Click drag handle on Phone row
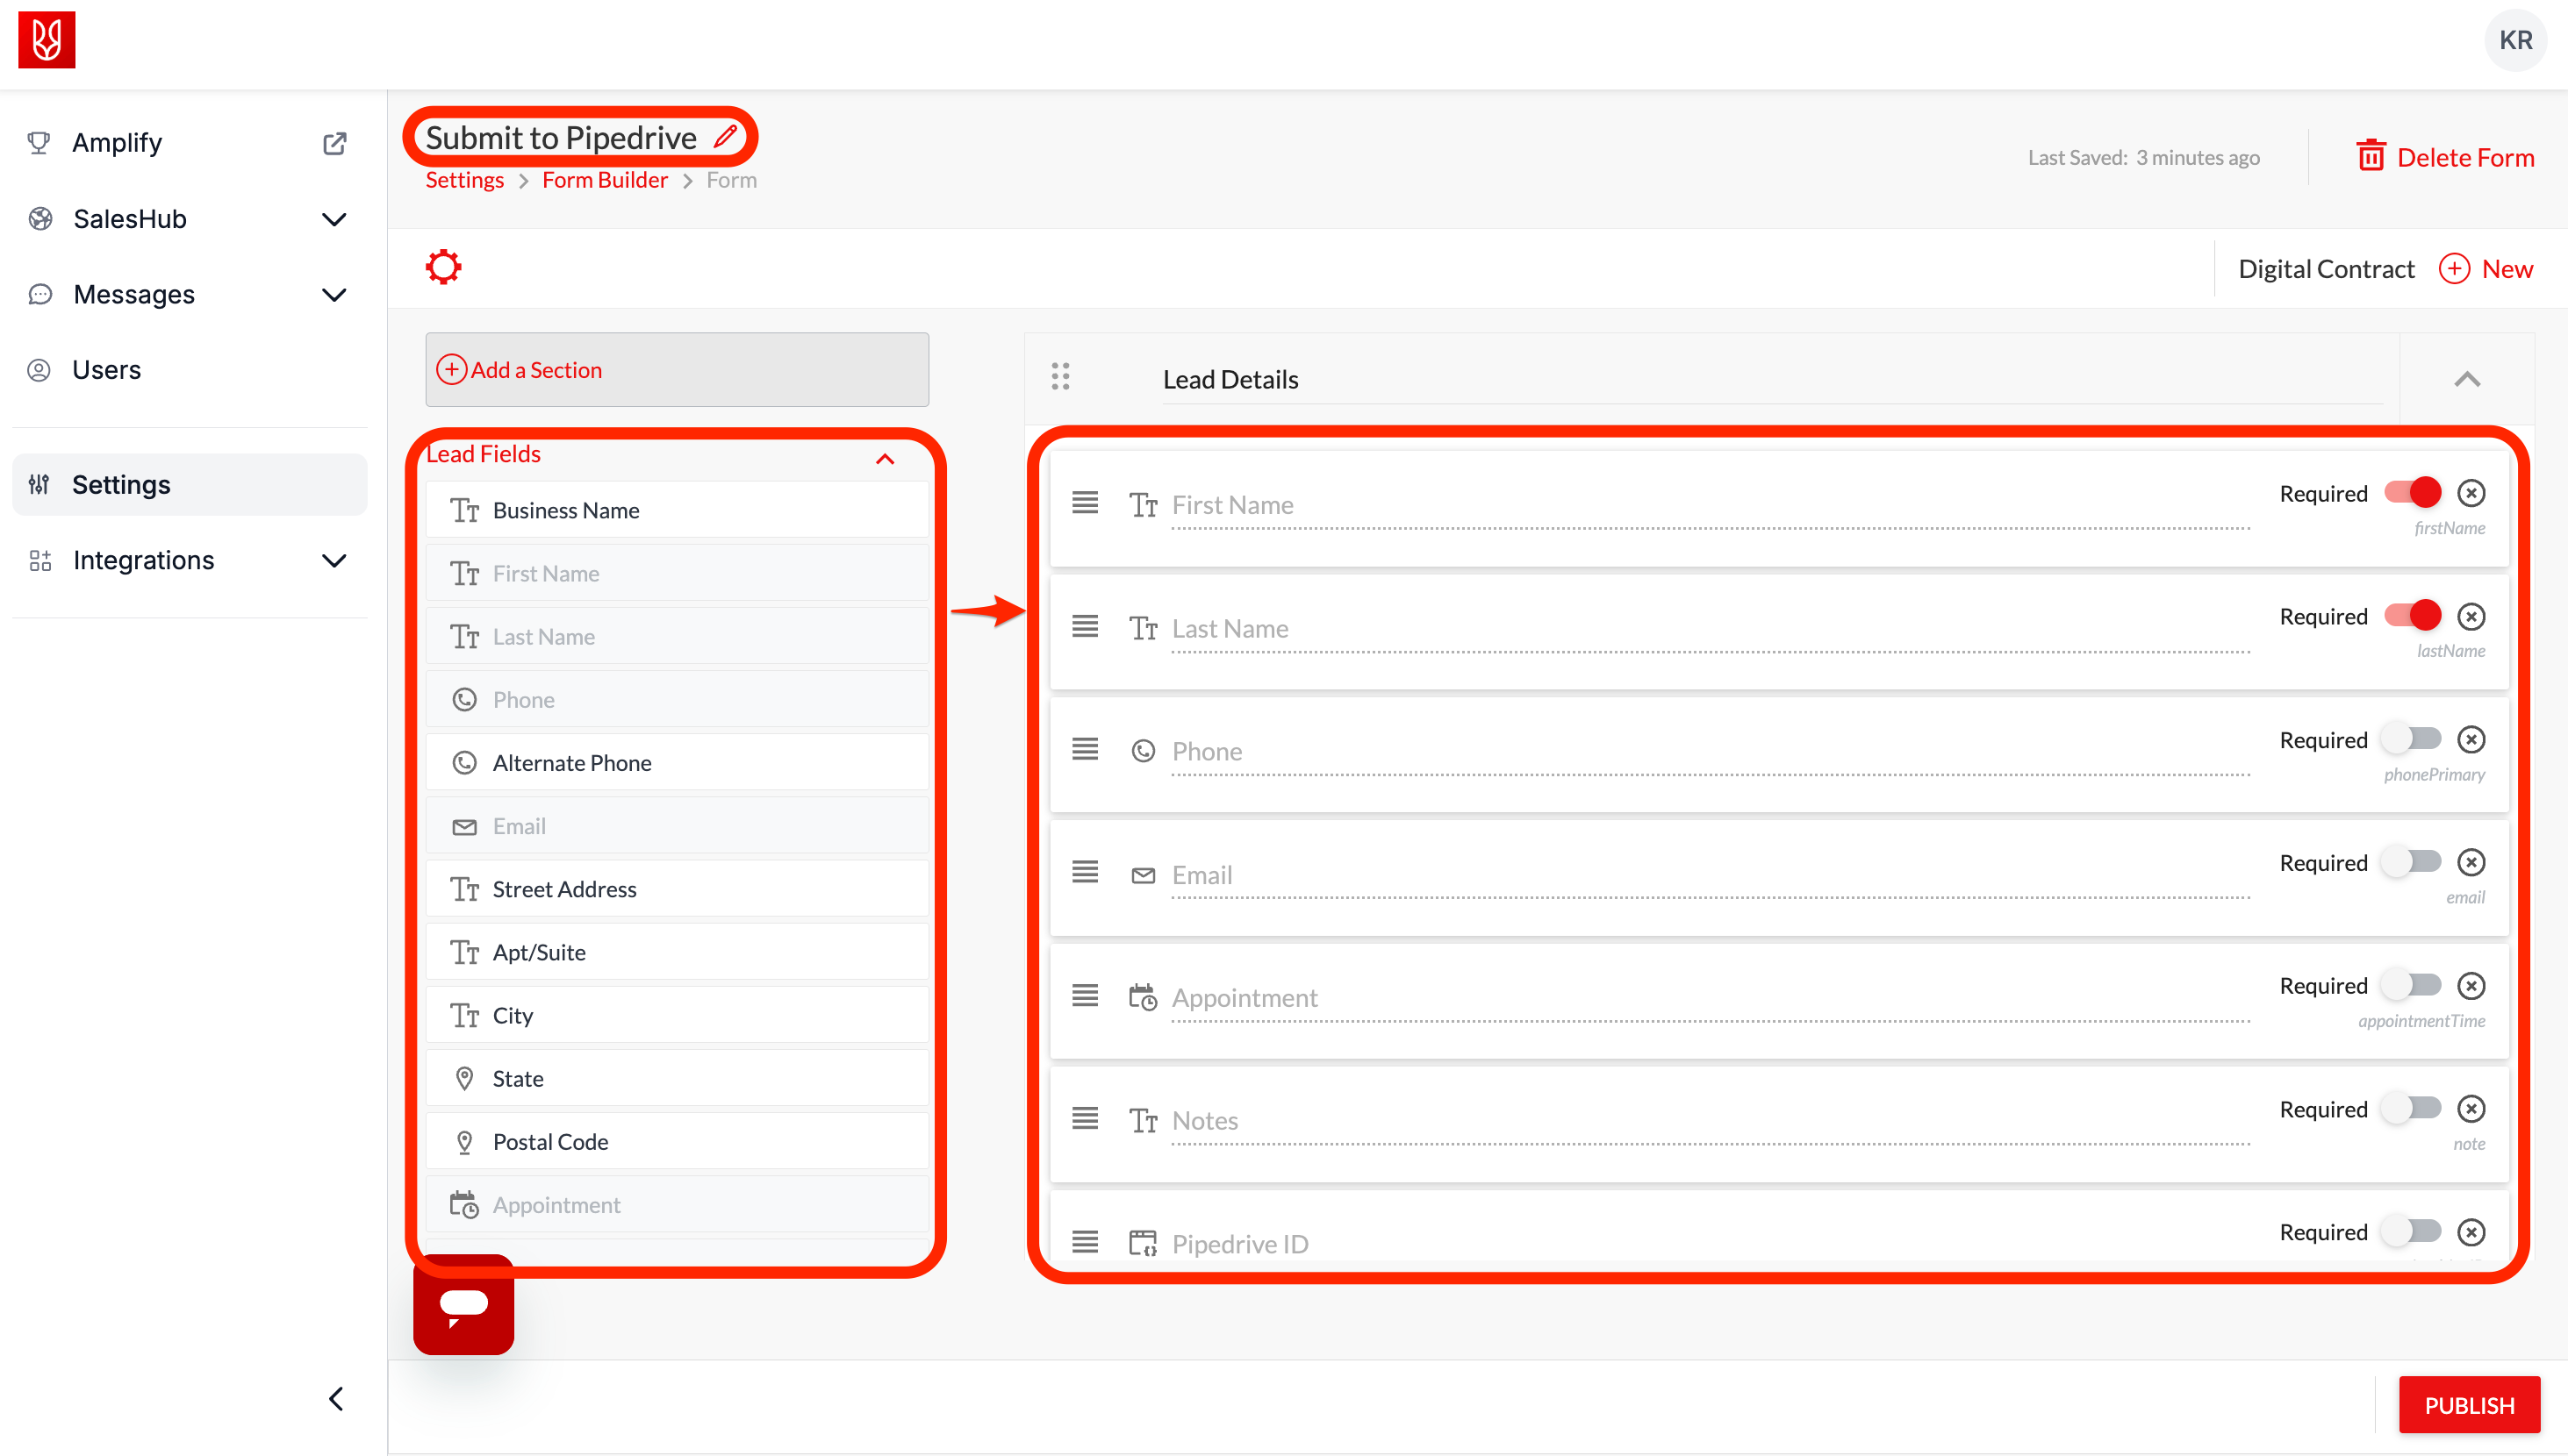 point(1086,749)
